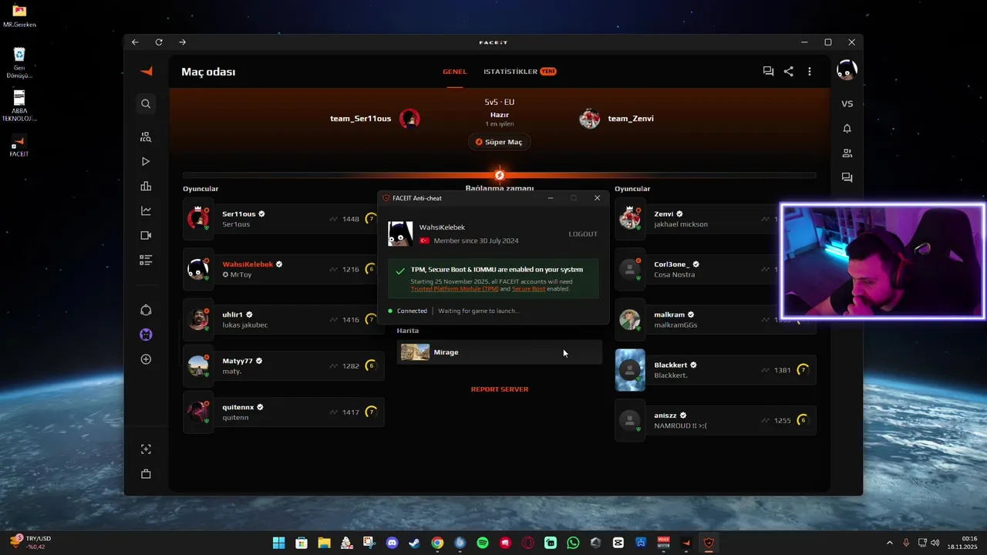This screenshot has height=555, width=987.
Task: Open the friends icon in the right panel
Action: pyautogui.click(x=847, y=153)
